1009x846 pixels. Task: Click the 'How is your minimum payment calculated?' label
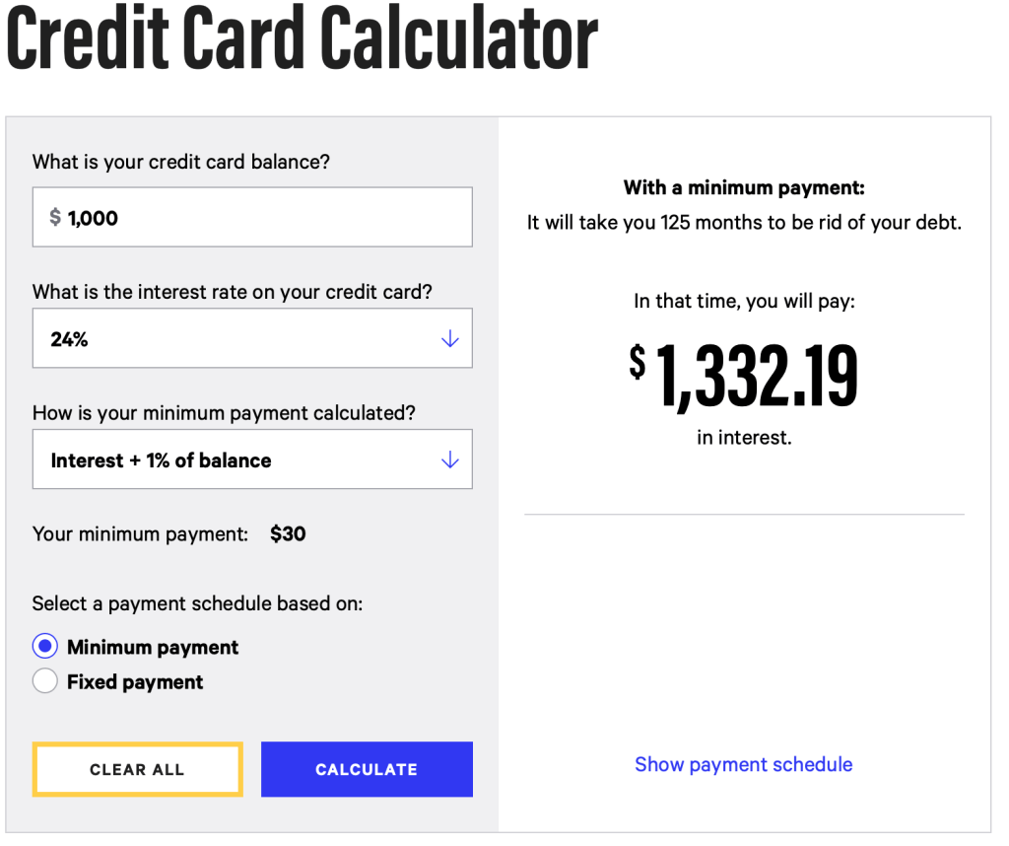coord(225,413)
